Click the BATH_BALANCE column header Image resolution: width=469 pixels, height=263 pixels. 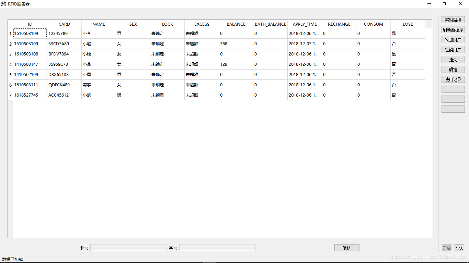click(271, 24)
